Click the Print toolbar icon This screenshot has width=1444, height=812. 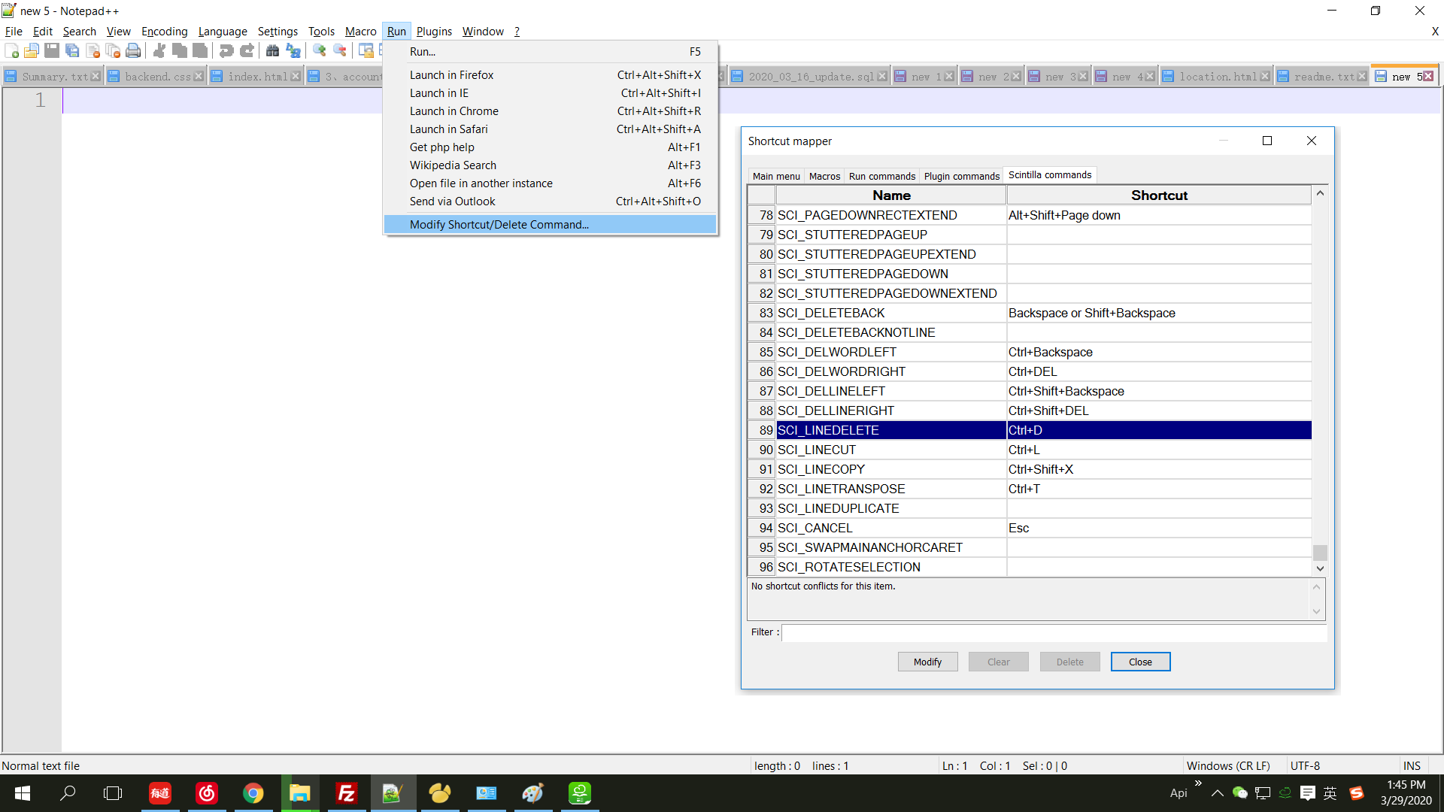click(x=133, y=51)
